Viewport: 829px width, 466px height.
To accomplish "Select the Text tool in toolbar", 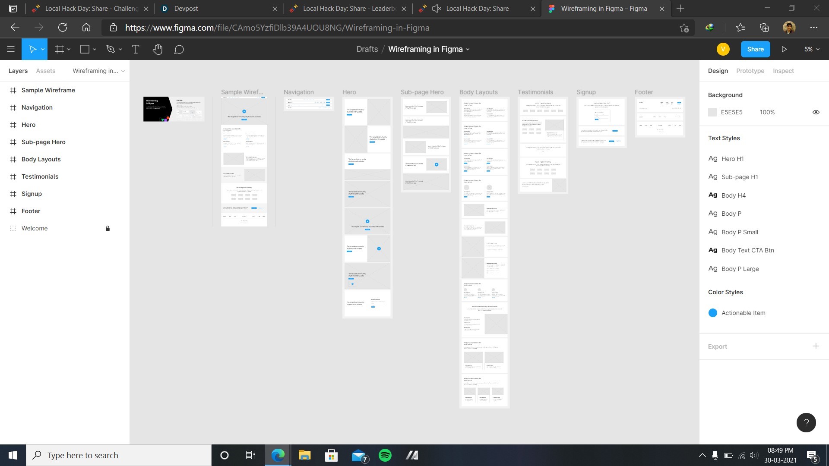I will pyautogui.click(x=136, y=49).
